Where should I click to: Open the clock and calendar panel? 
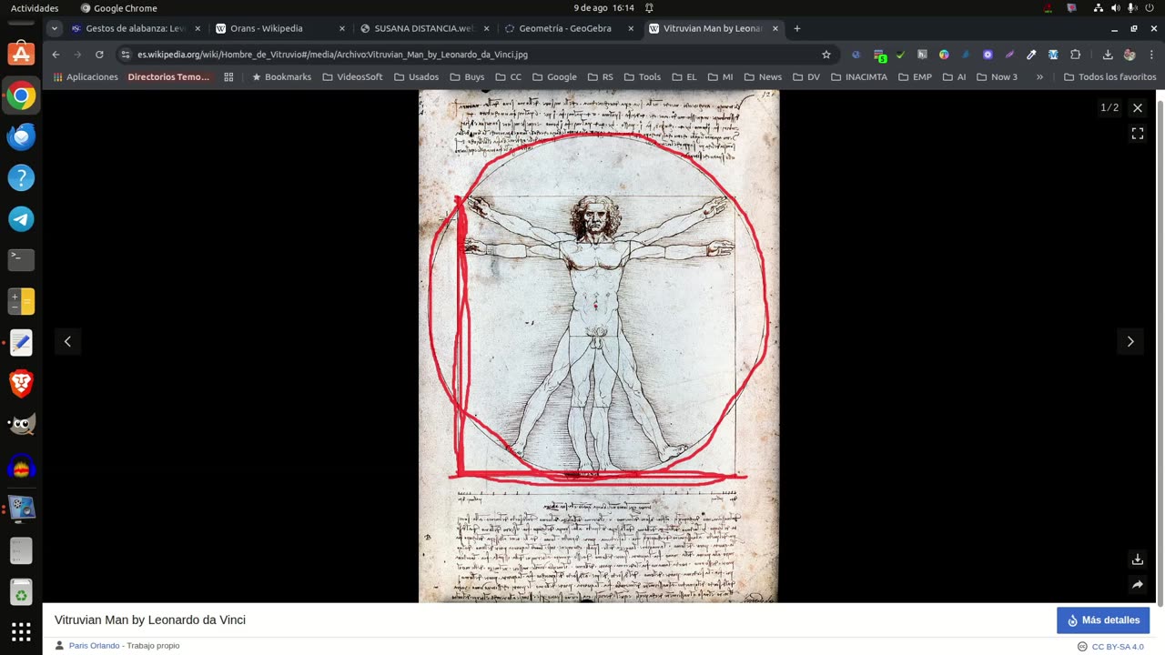pos(603,8)
